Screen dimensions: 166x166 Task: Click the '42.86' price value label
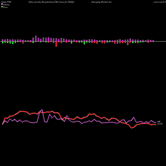(160, 124)
